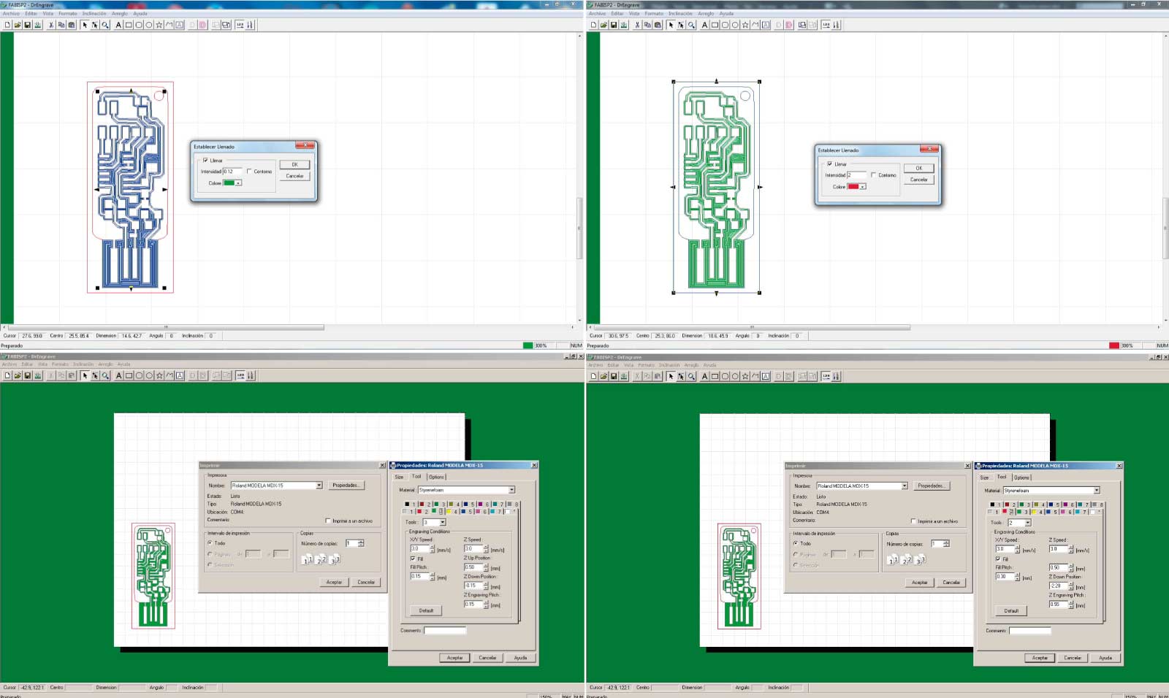Select the Star shape tool in top-left window

click(159, 25)
